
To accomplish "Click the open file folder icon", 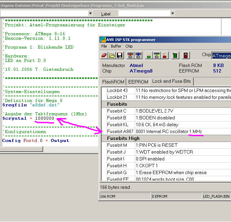I will (112, 55).
